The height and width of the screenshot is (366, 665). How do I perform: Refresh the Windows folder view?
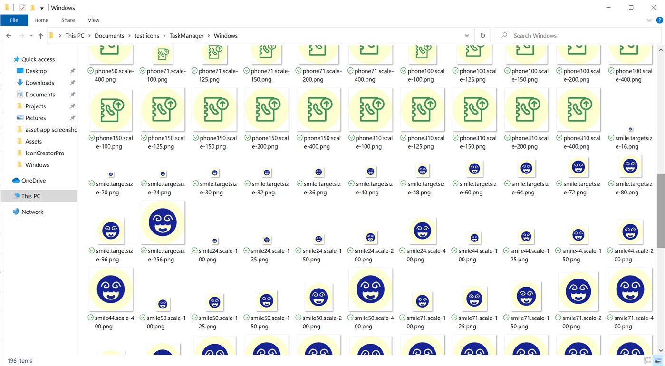pos(482,36)
